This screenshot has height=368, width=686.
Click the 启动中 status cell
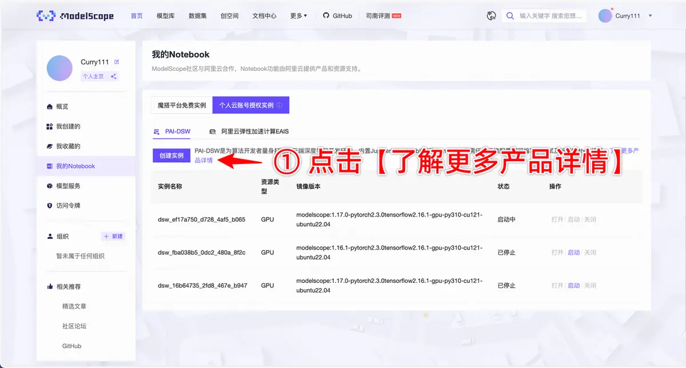[506, 219]
